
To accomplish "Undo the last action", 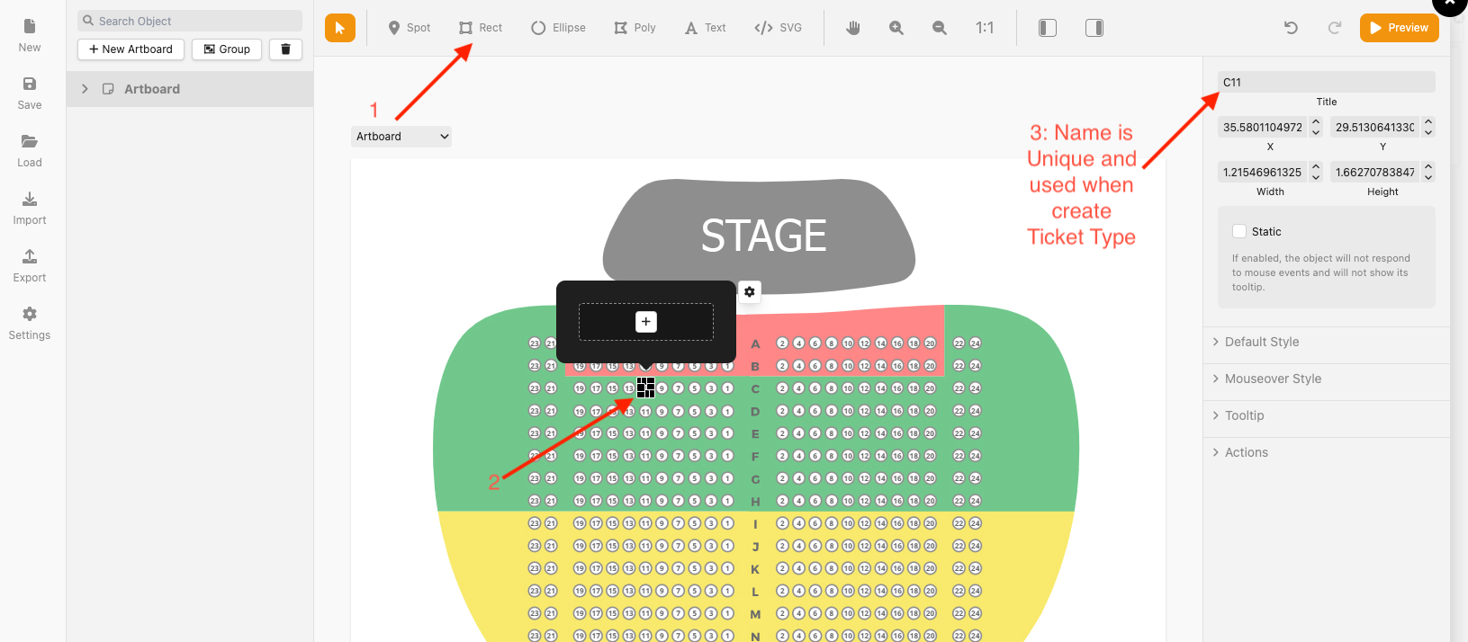I will coord(1291,28).
